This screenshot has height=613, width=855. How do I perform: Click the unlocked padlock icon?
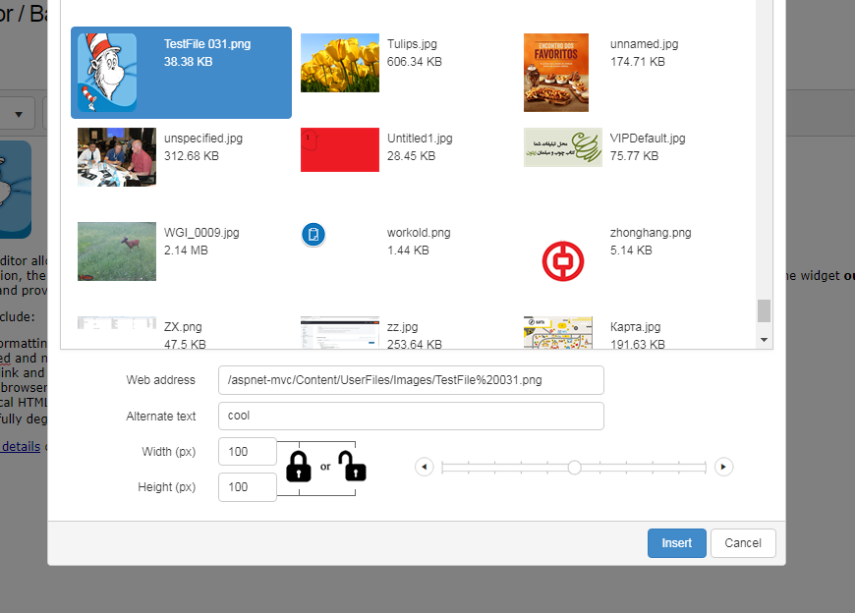pyautogui.click(x=352, y=466)
